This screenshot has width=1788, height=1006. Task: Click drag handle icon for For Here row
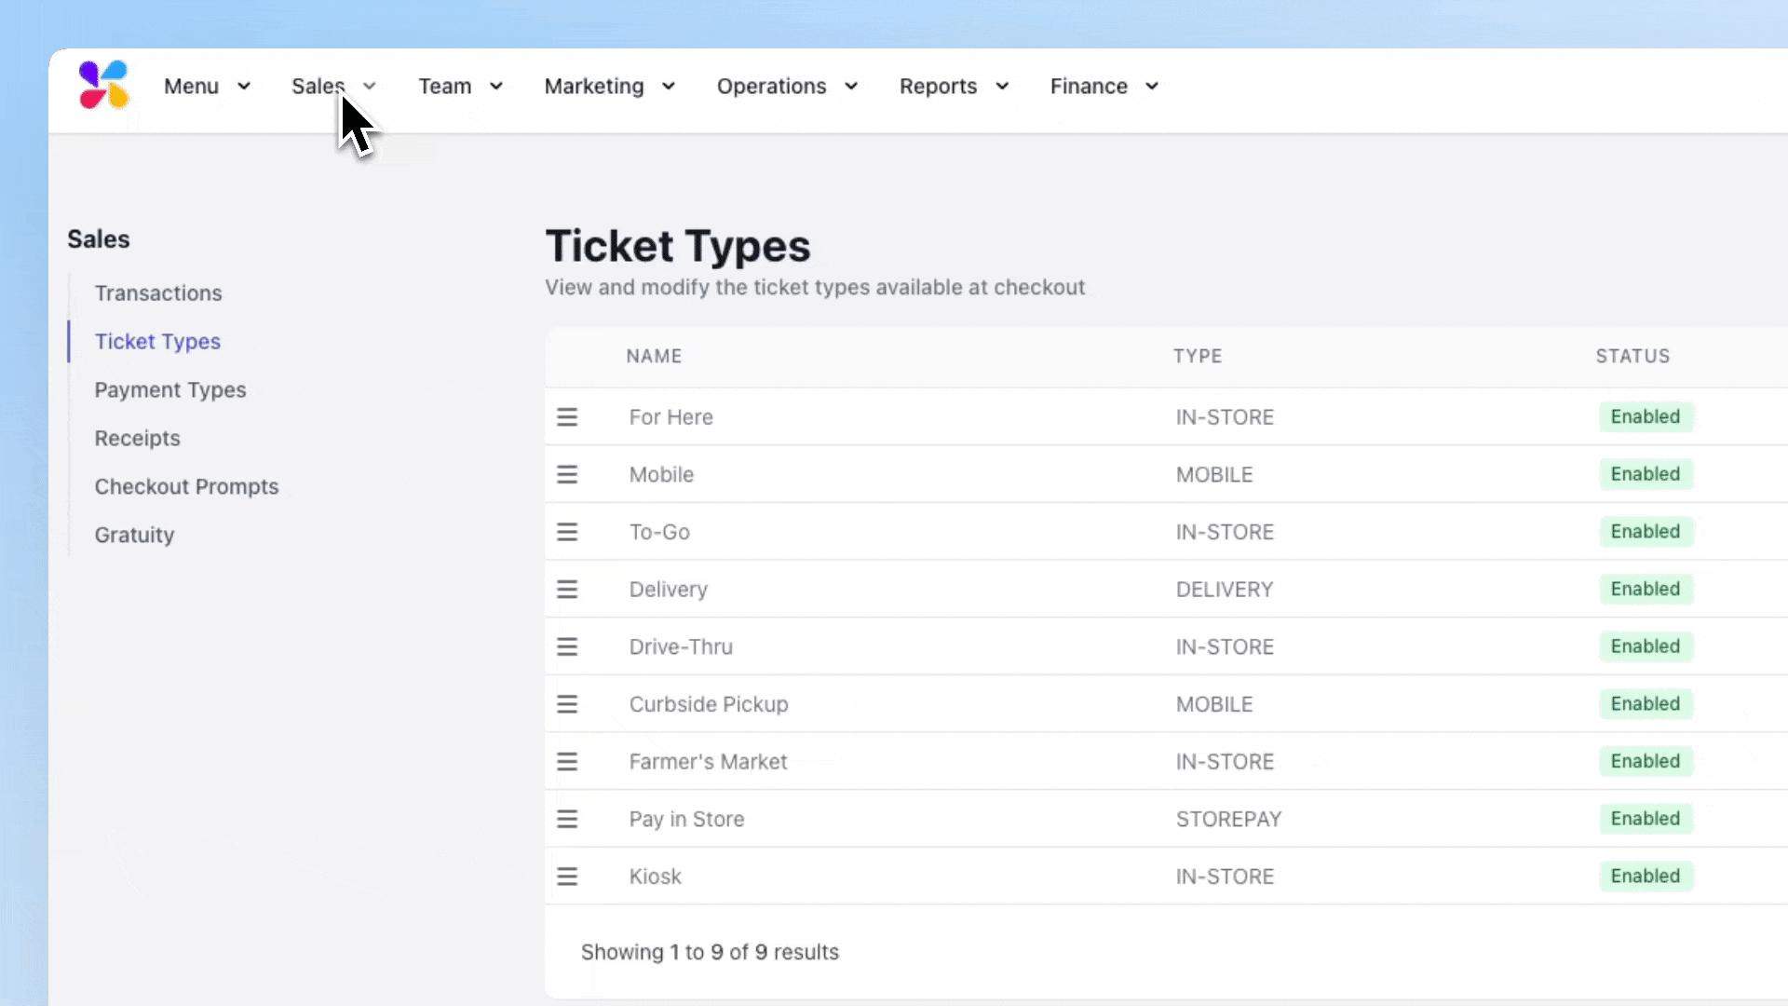(x=567, y=417)
